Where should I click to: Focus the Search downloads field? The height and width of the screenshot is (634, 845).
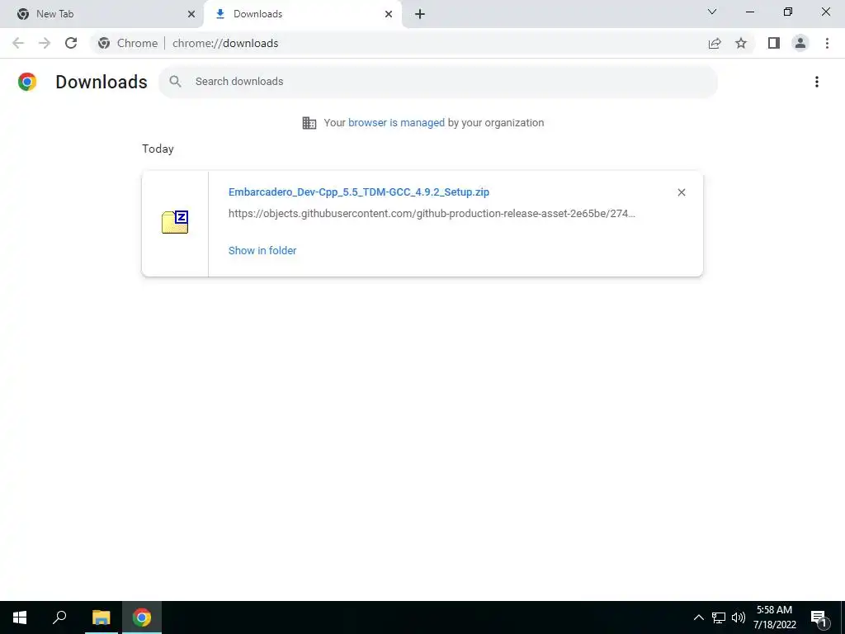[438, 82]
